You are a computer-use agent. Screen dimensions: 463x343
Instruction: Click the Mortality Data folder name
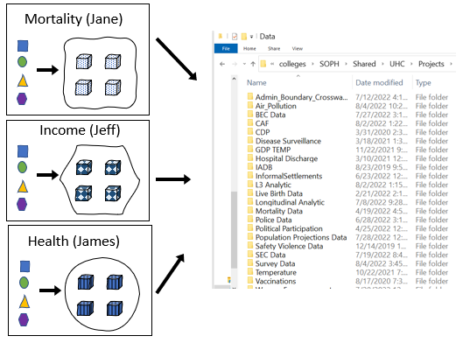tap(279, 211)
